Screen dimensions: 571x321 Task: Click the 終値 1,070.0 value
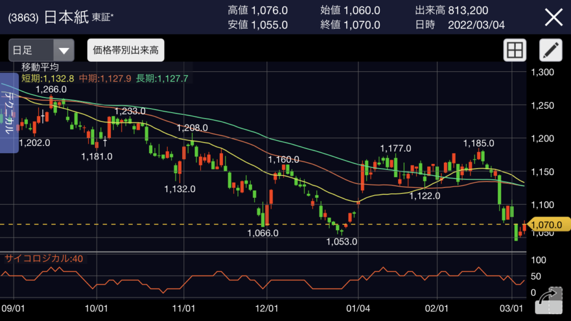coord(350,25)
